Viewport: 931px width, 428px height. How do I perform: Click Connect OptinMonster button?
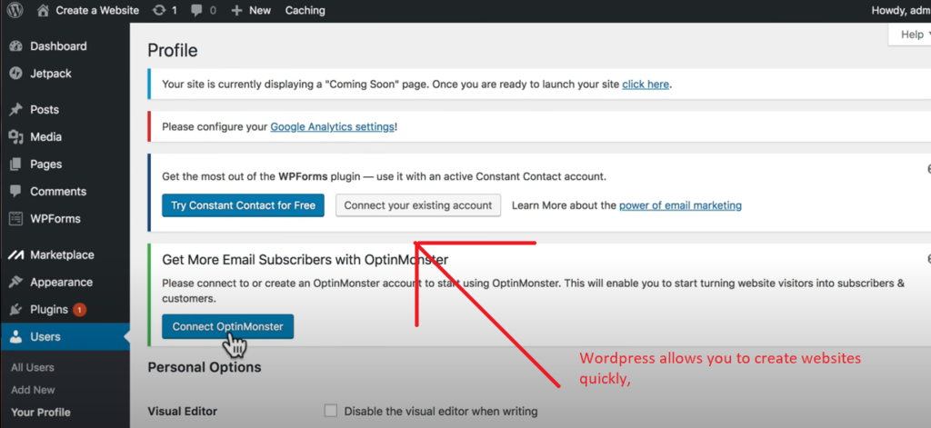(227, 326)
